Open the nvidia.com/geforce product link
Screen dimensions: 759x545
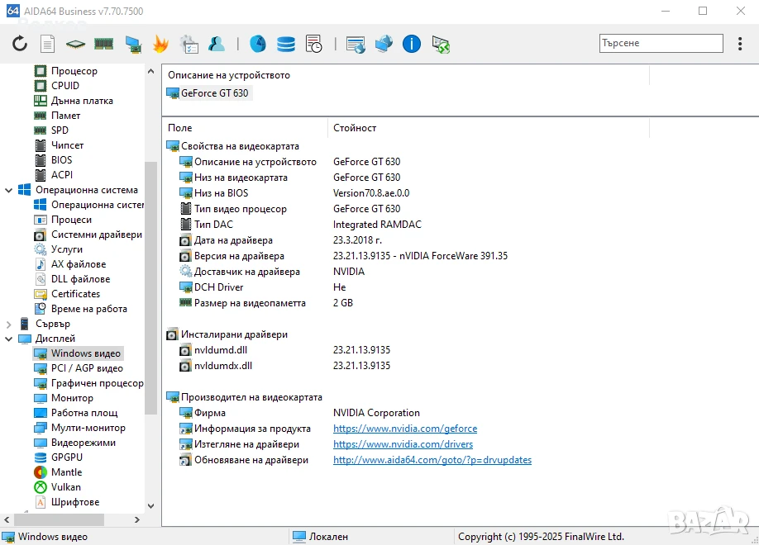[405, 429]
